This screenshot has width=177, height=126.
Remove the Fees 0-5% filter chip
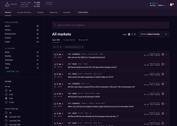(61, 47)
